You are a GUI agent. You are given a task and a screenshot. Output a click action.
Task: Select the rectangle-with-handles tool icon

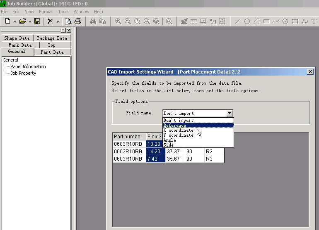point(295,21)
